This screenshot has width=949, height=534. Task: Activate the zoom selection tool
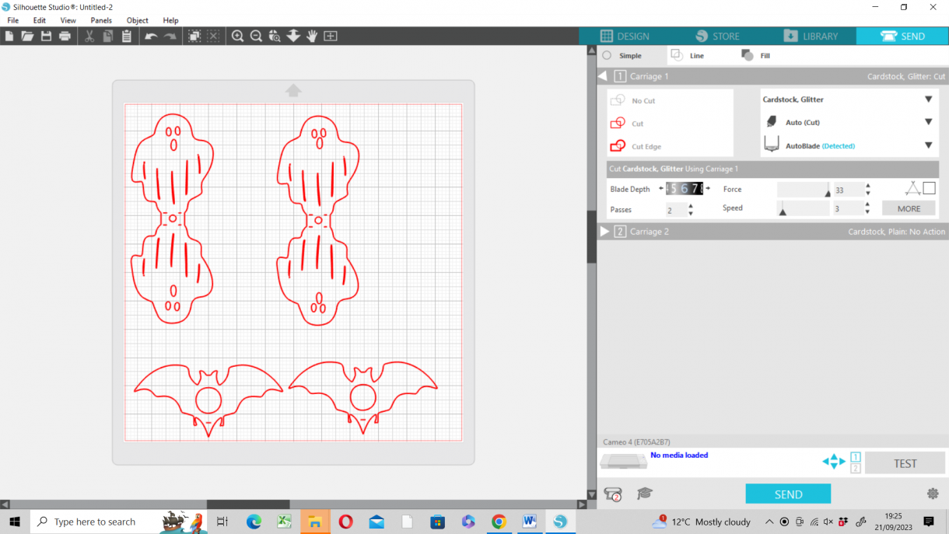coord(275,37)
